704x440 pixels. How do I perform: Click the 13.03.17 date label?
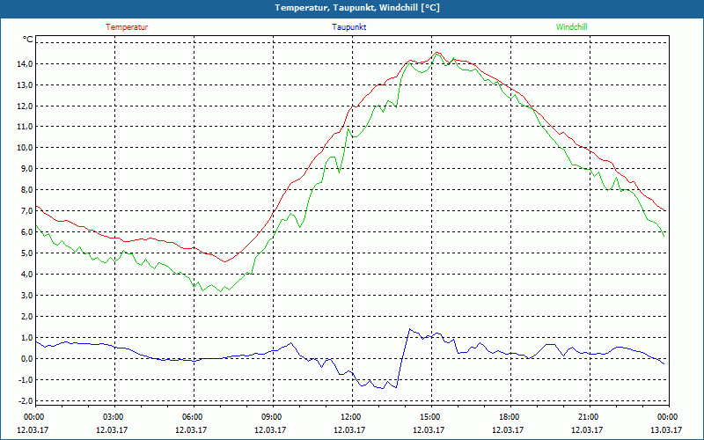pos(666,429)
